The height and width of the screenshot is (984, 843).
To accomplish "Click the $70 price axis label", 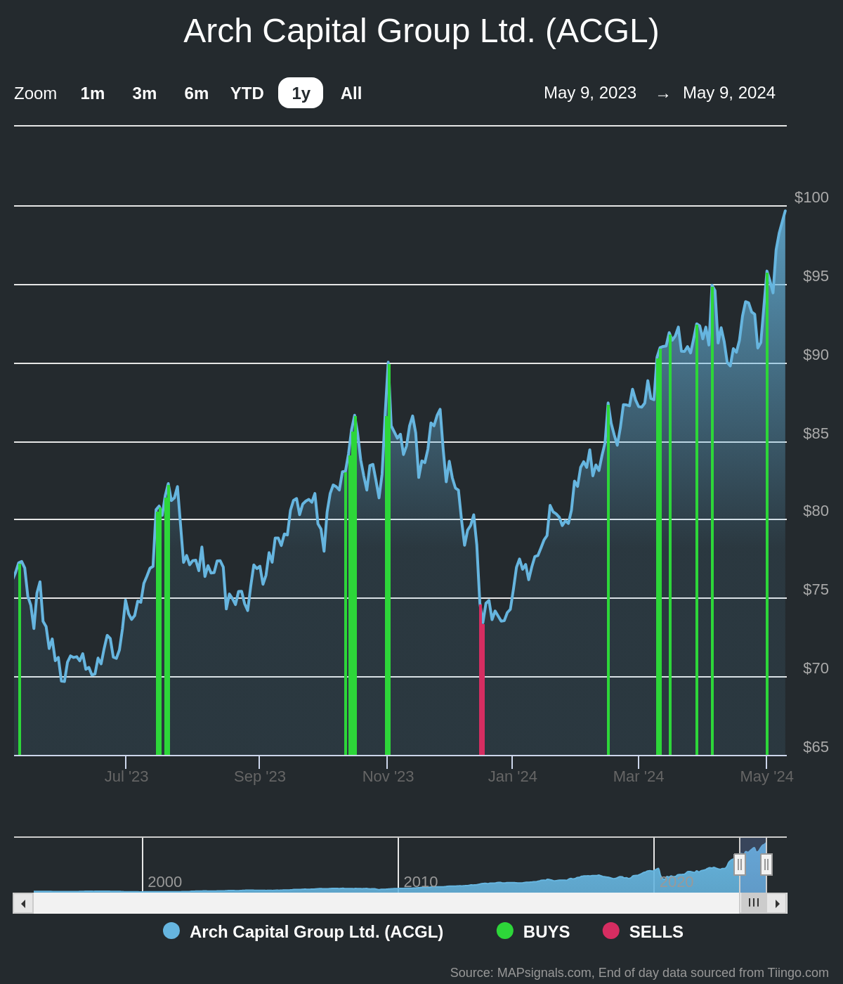I will pos(816,668).
